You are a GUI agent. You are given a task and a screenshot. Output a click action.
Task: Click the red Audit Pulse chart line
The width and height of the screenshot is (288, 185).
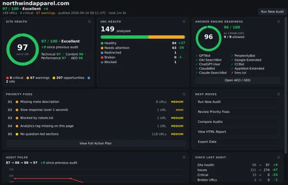pyautogui.click(x=48, y=179)
